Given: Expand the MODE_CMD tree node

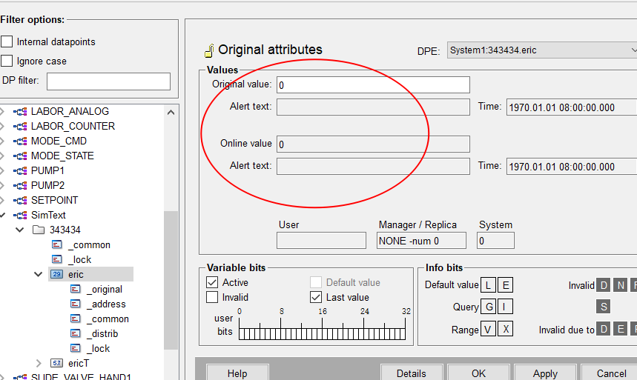Looking at the screenshot, I should coord(1,141).
